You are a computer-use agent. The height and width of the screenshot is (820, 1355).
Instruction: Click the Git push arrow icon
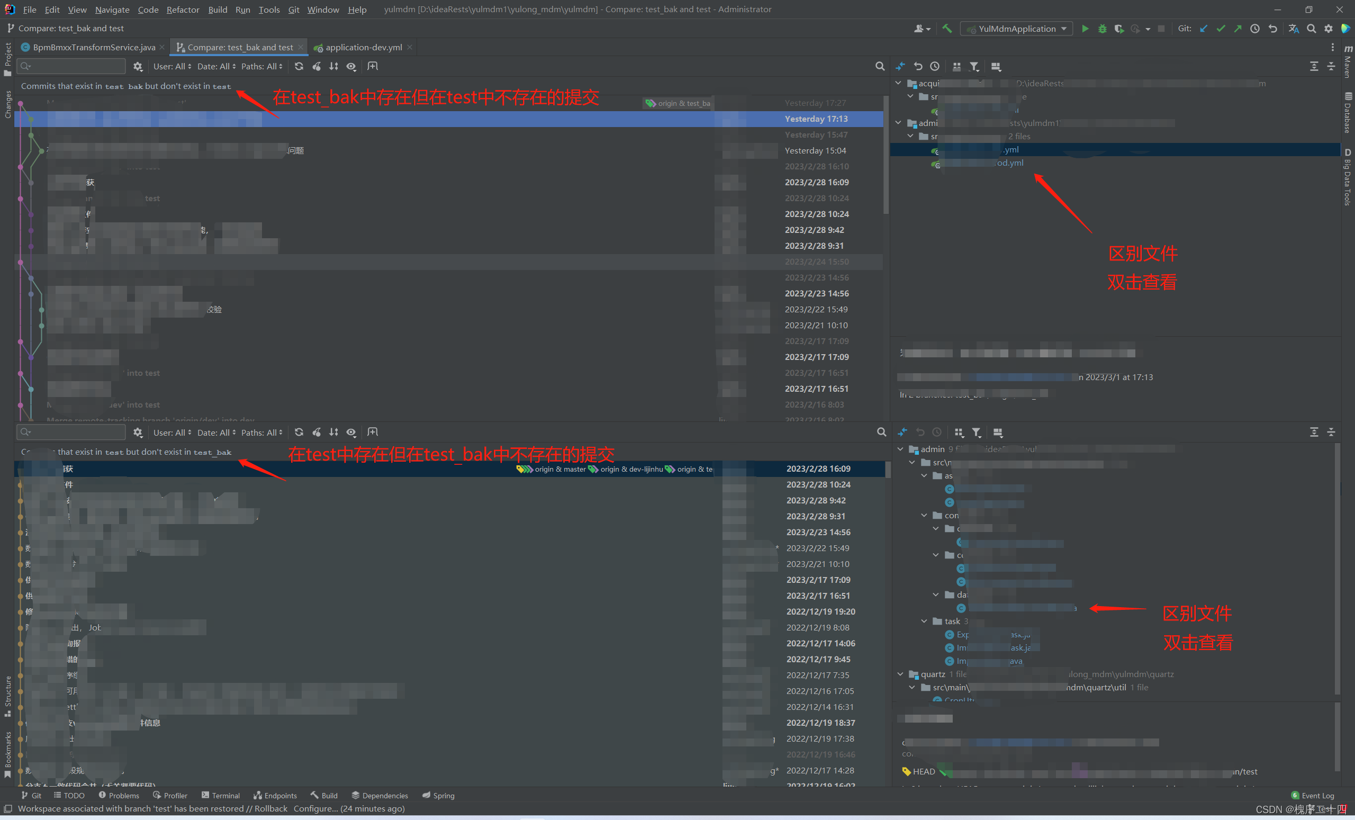point(1237,29)
